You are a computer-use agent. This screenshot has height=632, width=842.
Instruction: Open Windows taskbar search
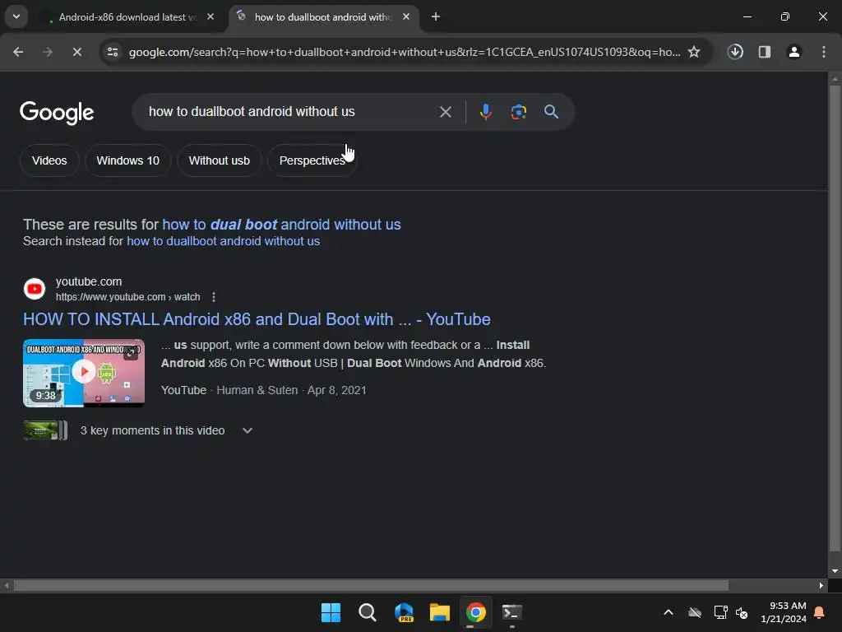[x=368, y=612]
